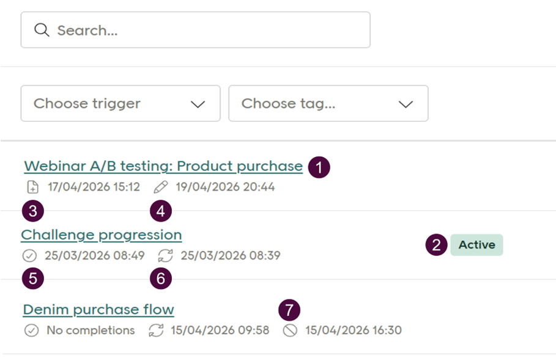The height and width of the screenshot is (358, 556).
Task: Click annotation marker number 7
Action: click(289, 310)
